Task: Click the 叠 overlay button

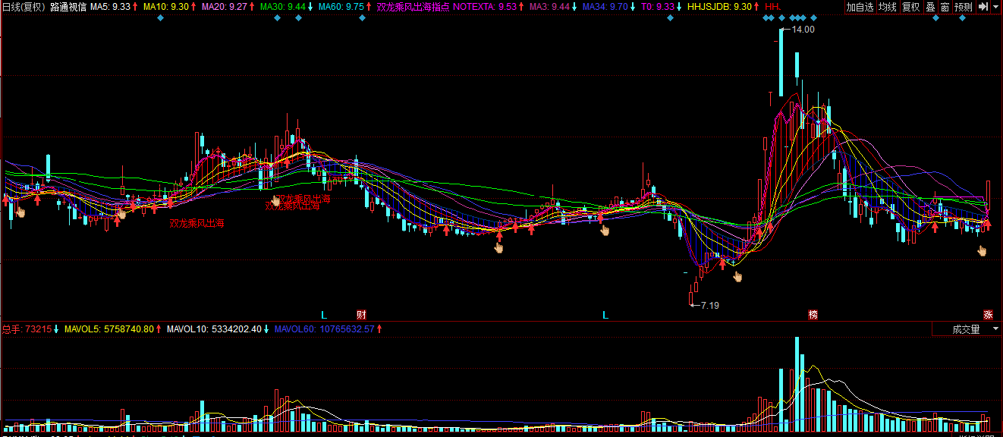Action: tap(930, 7)
